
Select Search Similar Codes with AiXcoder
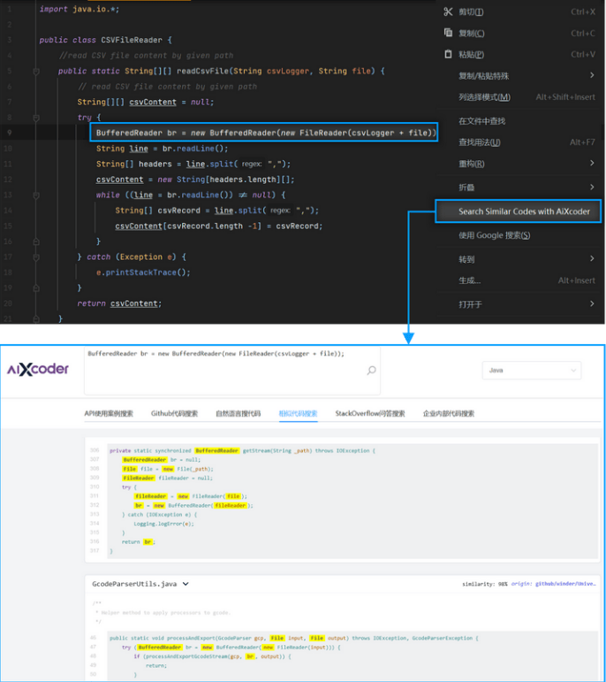click(519, 211)
